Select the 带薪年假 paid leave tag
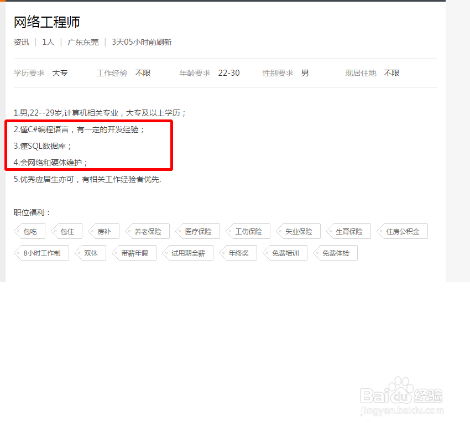This screenshot has width=470, height=427. point(134,253)
